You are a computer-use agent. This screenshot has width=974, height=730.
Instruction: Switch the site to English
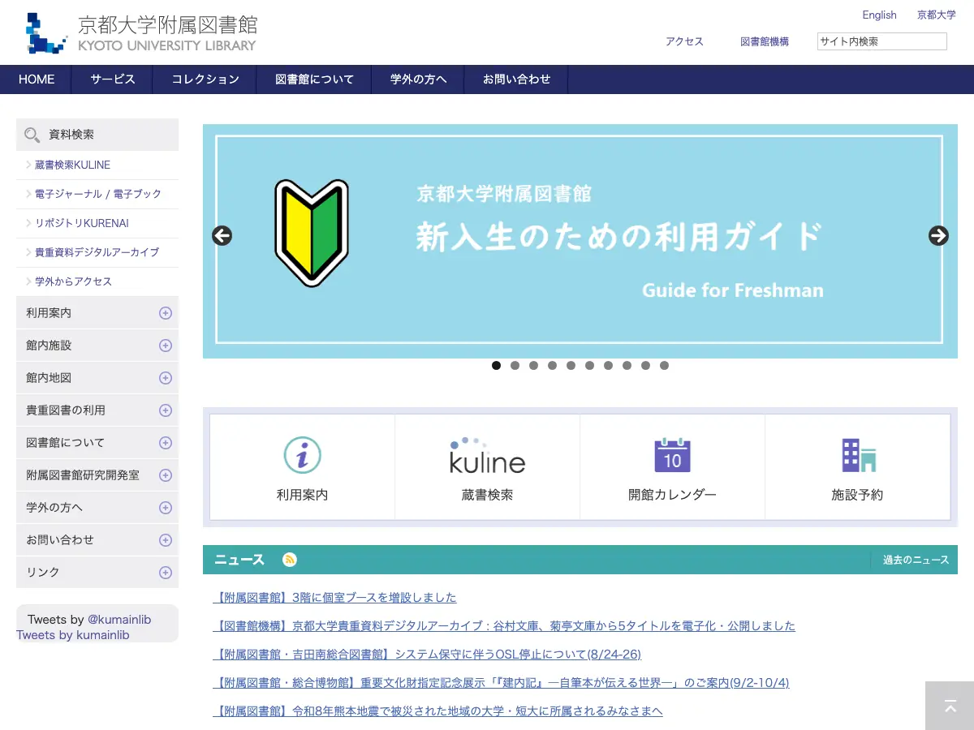pyautogui.click(x=879, y=15)
